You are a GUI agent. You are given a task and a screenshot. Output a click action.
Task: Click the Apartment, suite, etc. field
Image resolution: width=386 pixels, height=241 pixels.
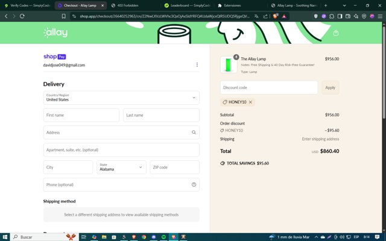121,150
